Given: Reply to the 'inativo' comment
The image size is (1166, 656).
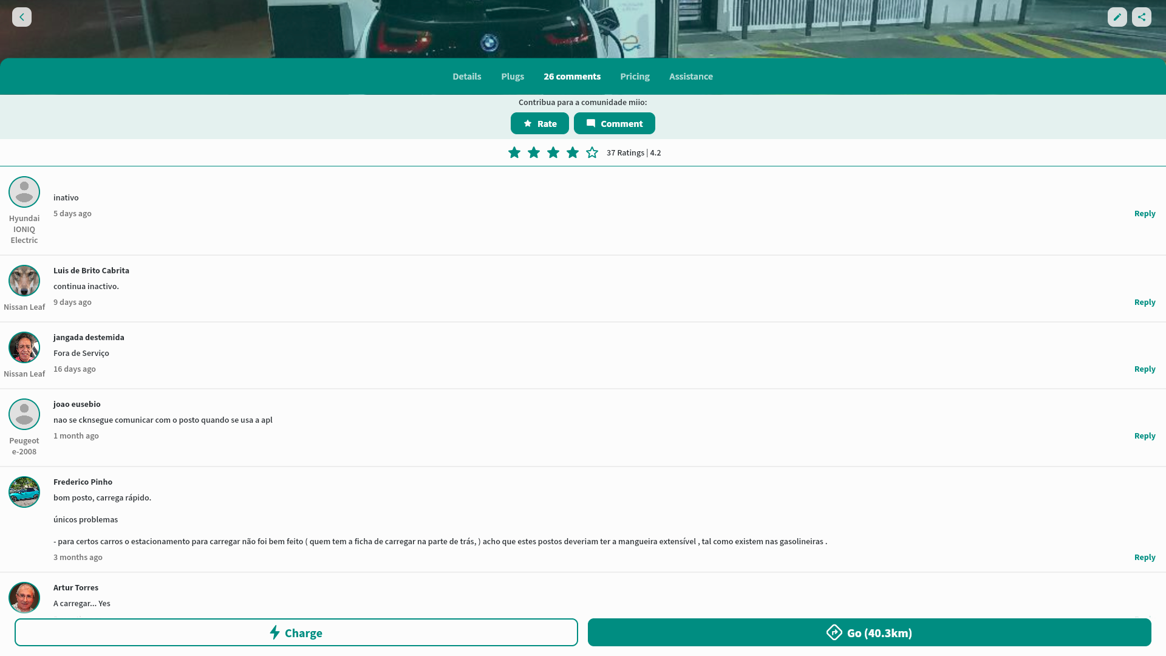Looking at the screenshot, I should [x=1145, y=213].
